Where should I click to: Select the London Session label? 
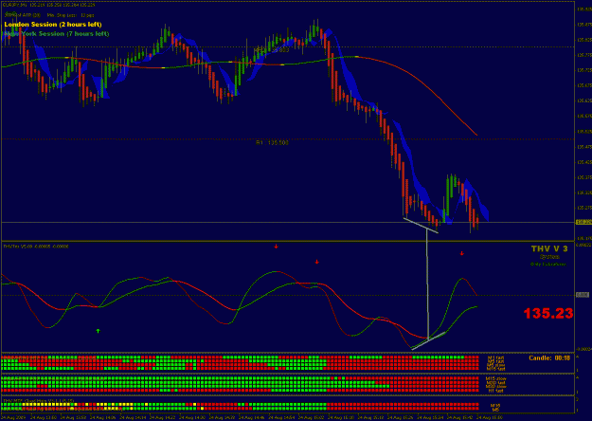pos(53,25)
